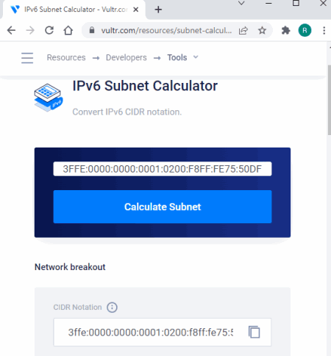The image size is (331, 356).
Task: Click the Calculate Subnet button
Action: tap(163, 206)
